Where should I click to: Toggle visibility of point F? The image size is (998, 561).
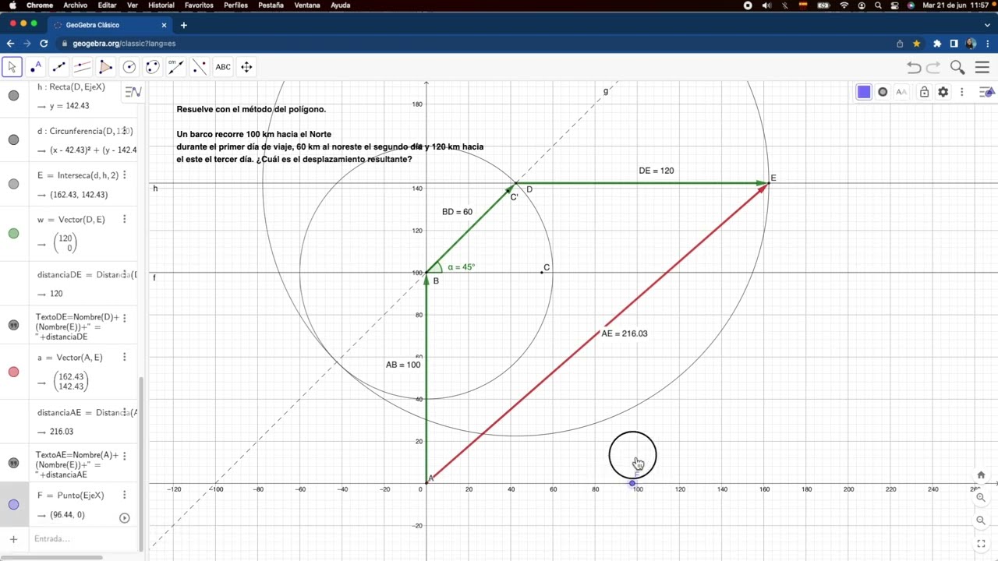(x=13, y=505)
